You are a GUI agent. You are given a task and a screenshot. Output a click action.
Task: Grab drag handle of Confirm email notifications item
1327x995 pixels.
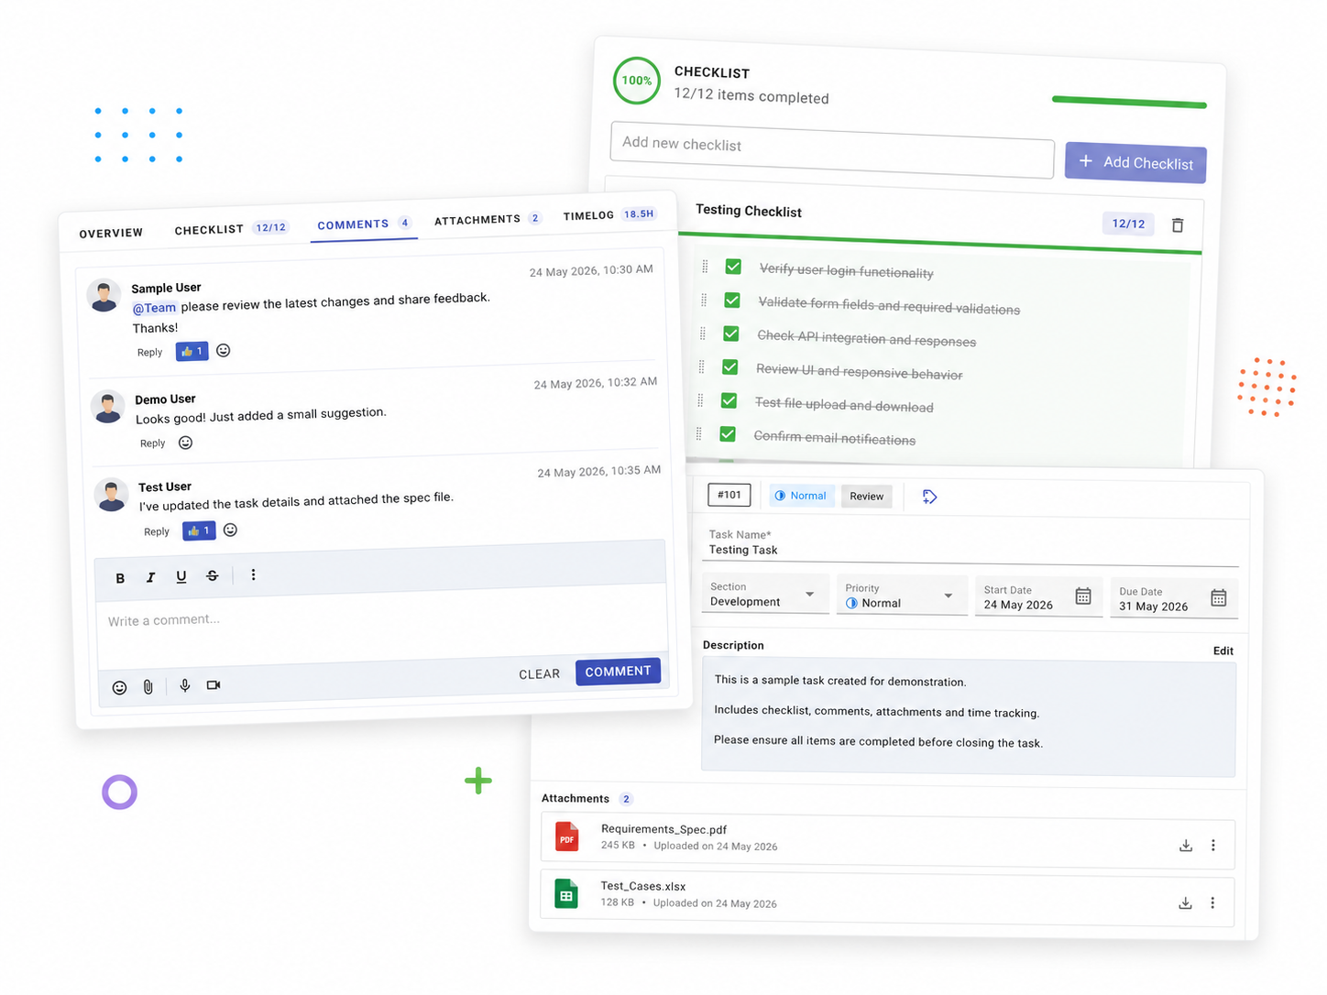coord(699,433)
